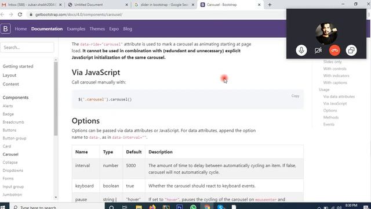The image size is (371, 209).
Task: Open Blog in the navbar
Action: pos(128,29)
